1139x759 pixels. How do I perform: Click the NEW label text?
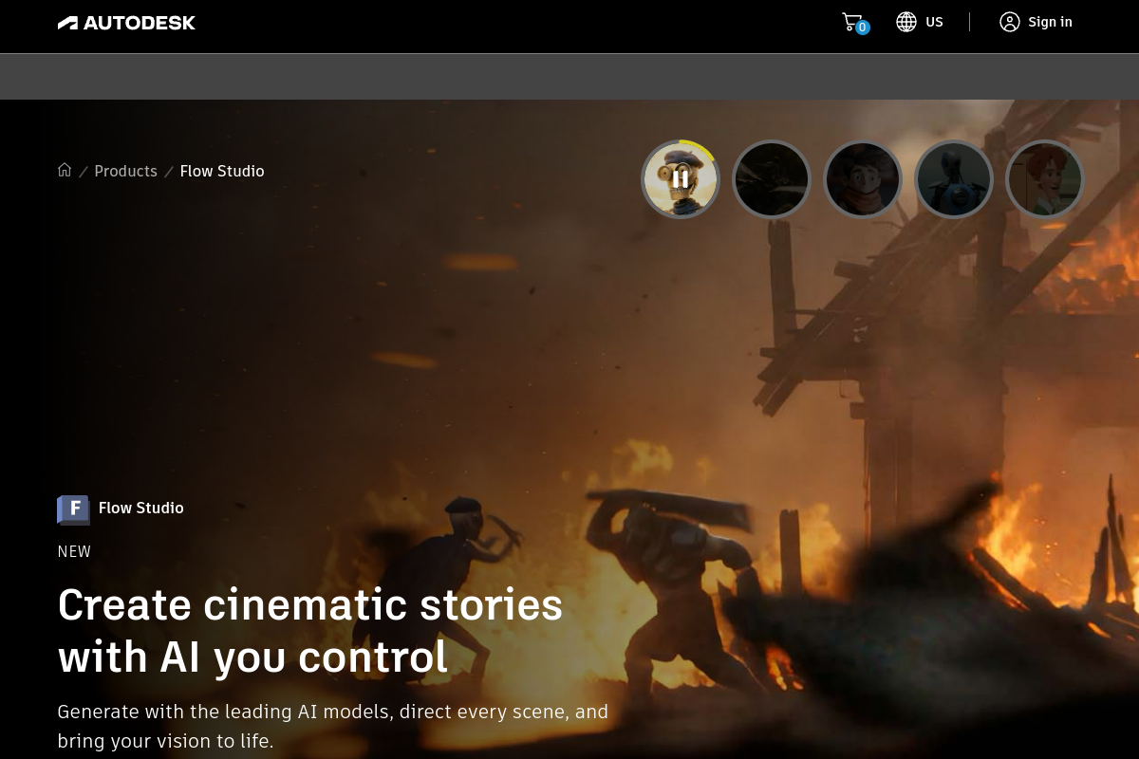coord(74,551)
